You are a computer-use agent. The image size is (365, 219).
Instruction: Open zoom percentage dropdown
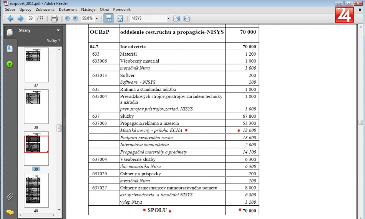click(97, 18)
